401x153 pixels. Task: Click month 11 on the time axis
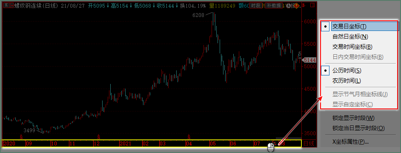click(72, 144)
